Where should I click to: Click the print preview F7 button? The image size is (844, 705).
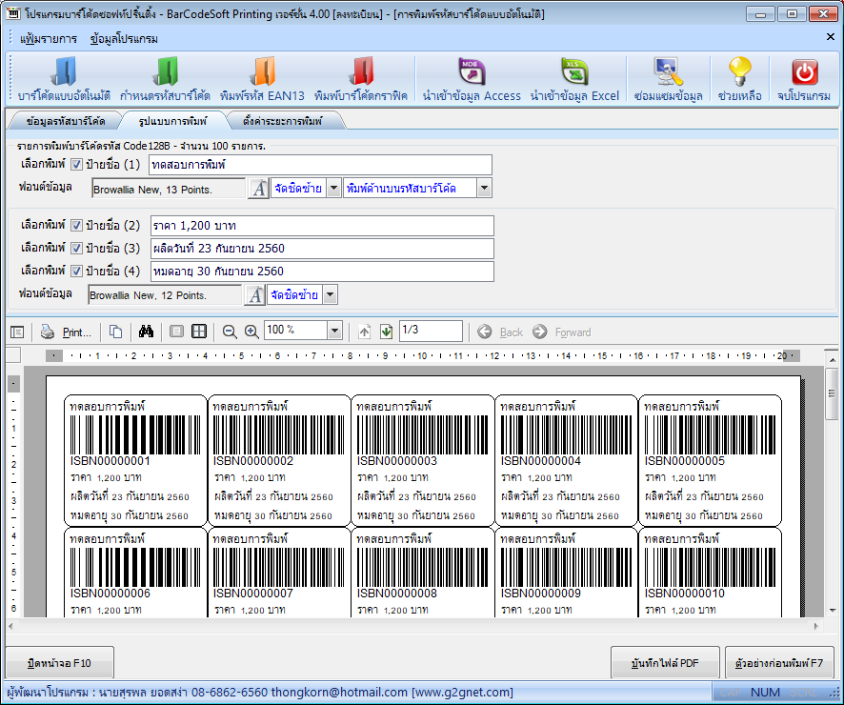pyautogui.click(x=778, y=663)
